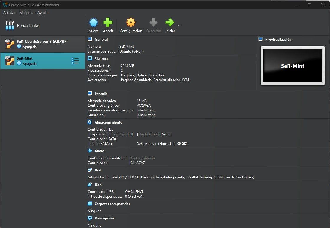Click the 'VMSVGA' graphics controller value

tap(144, 106)
